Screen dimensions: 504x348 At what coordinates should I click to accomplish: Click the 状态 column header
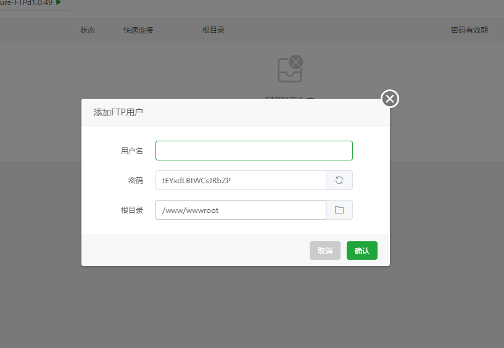pyautogui.click(x=88, y=30)
